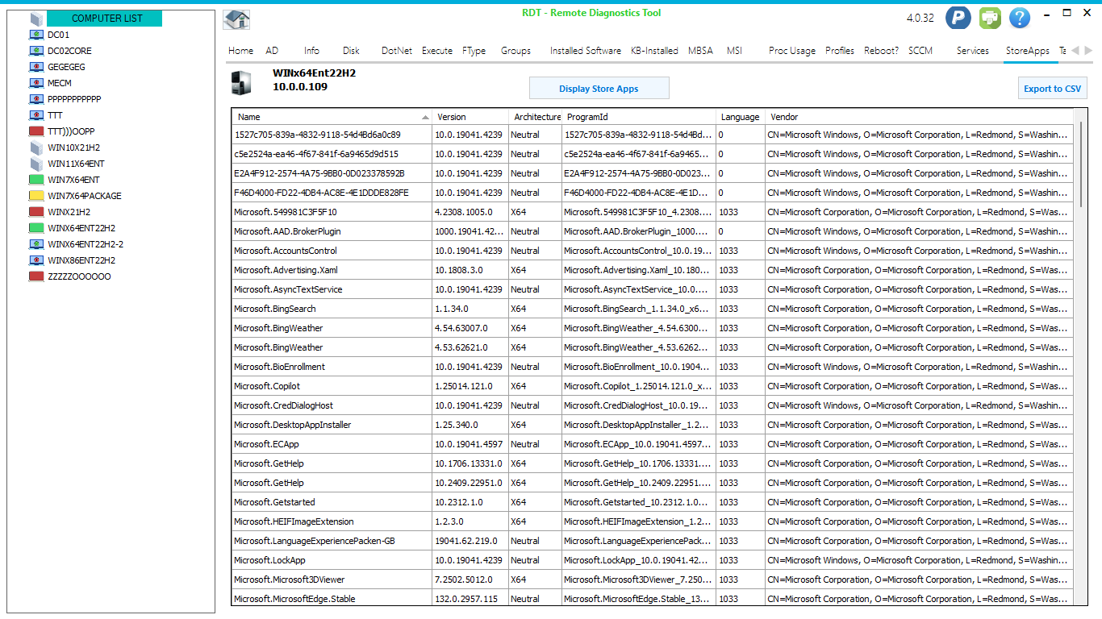The image size is (1102, 619).
Task: Click the server icon beside WIN10X21H2
Action: [x=36, y=147]
